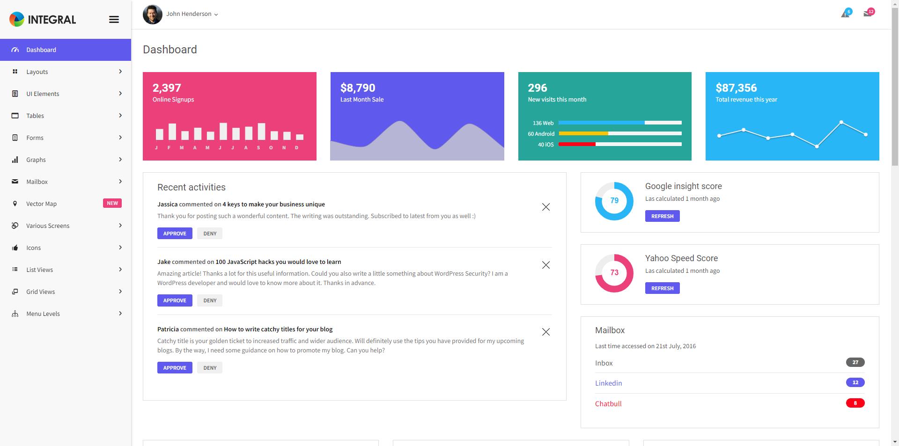Open '4 keys to make your business unique' link
This screenshot has height=446, width=899.
[274, 204]
